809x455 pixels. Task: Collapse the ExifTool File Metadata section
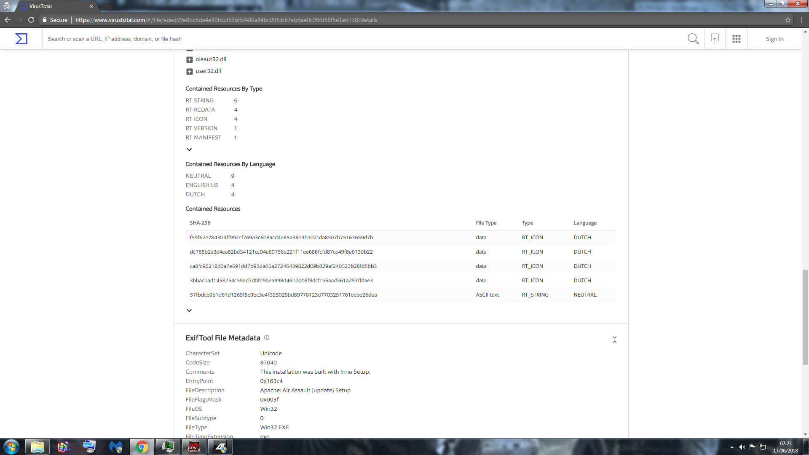[615, 340]
